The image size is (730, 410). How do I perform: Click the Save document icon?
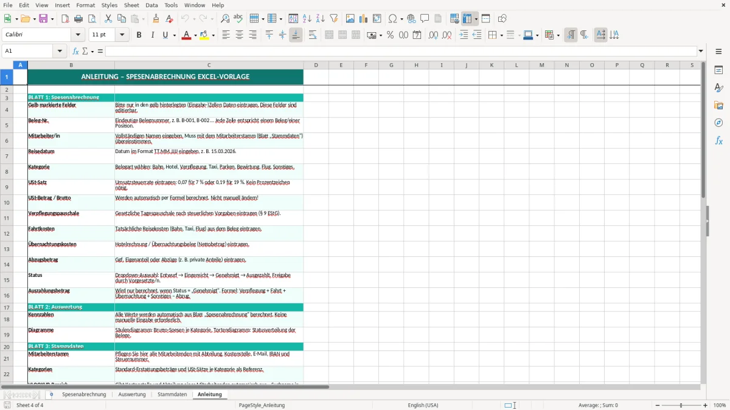(x=43, y=19)
